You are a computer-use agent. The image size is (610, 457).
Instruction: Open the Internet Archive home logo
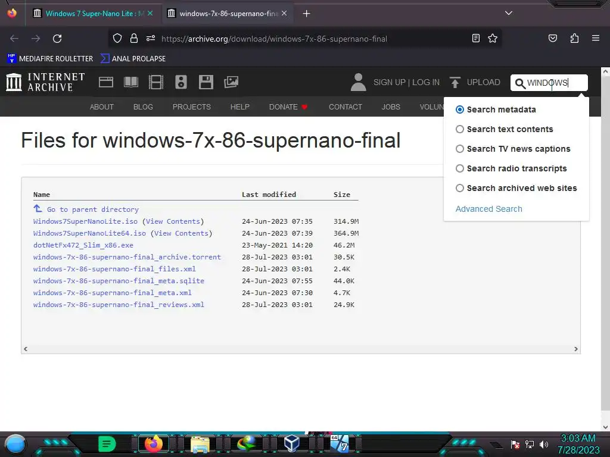(45, 82)
